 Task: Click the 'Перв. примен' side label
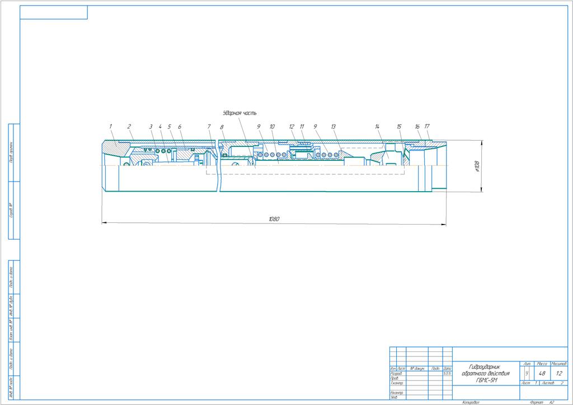coord(11,152)
